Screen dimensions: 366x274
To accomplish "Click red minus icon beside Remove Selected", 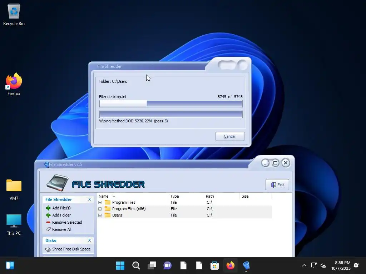I will pos(48,222).
